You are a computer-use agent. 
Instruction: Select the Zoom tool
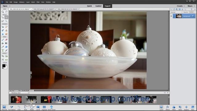tap(3, 12)
